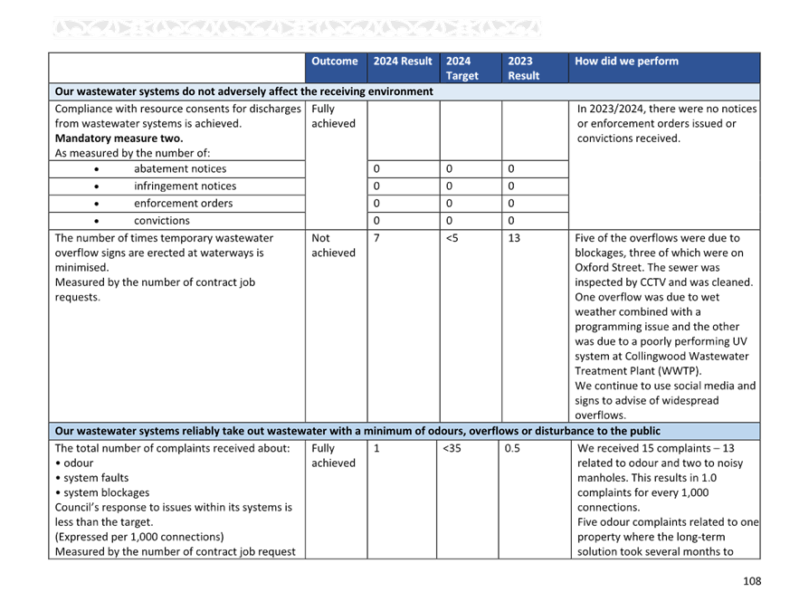The image size is (809, 611).
Task: Click 2024 Target value '<35'
Action: coord(452,448)
